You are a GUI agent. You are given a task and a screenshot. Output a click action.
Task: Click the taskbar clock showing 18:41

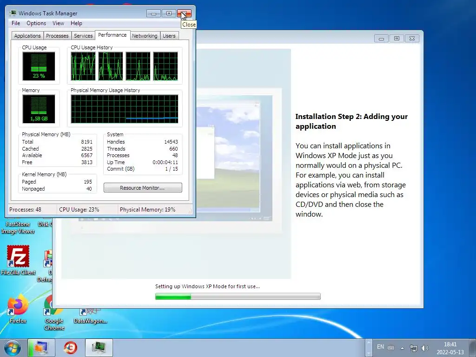pos(450,348)
